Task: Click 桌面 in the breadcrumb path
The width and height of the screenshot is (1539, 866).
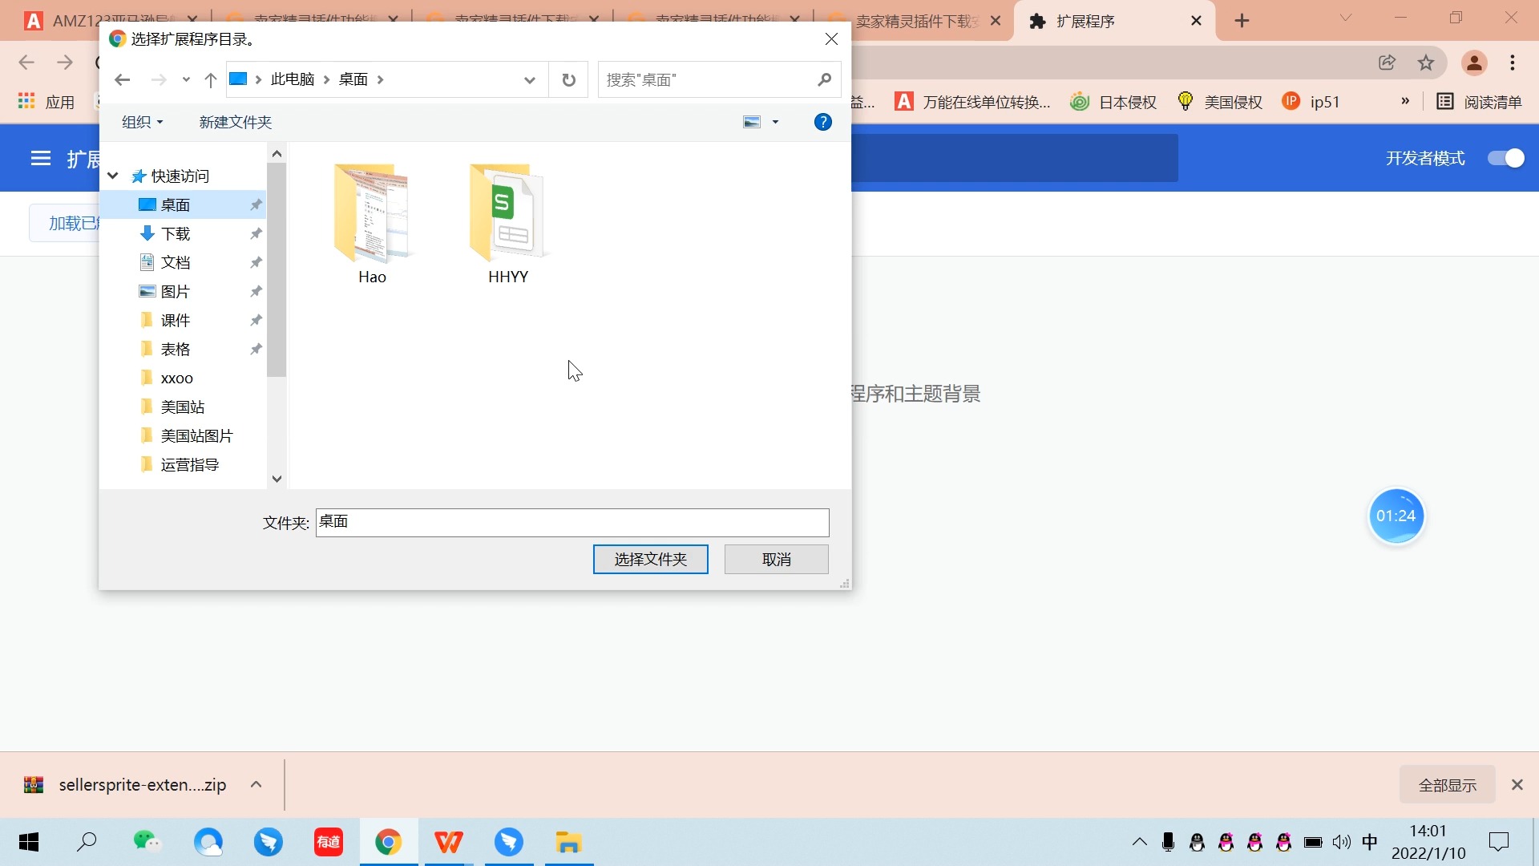Action: coord(353,79)
